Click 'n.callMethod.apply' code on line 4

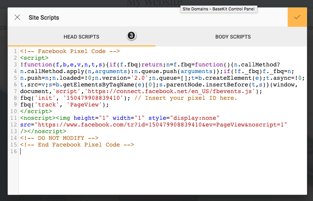pyautogui.click(x=52, y=71)
